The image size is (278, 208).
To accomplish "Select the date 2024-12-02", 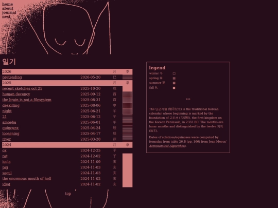I will pos(91,156).
